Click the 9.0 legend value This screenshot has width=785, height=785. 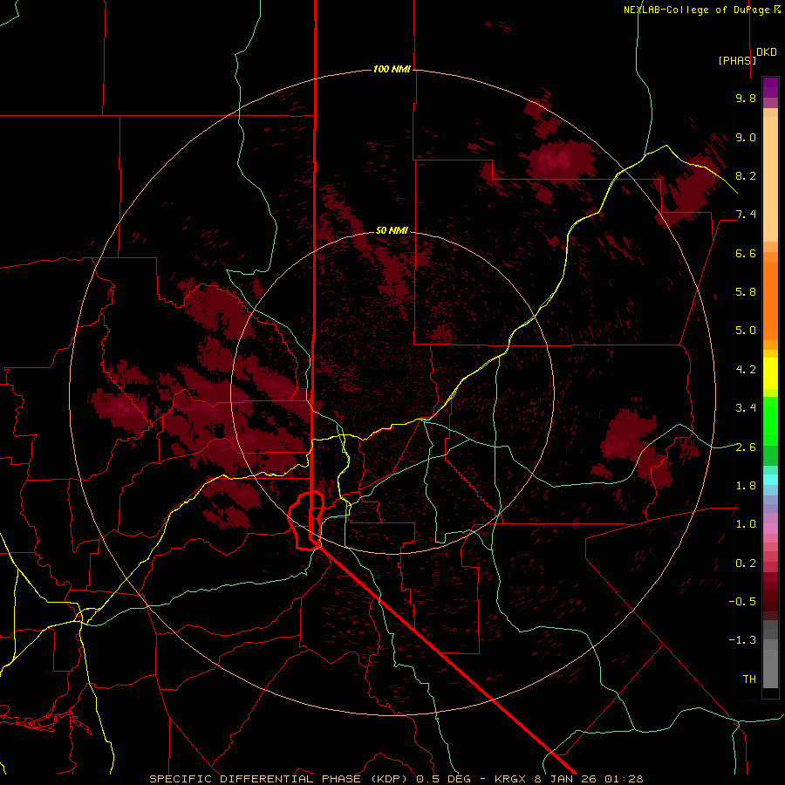746,137
